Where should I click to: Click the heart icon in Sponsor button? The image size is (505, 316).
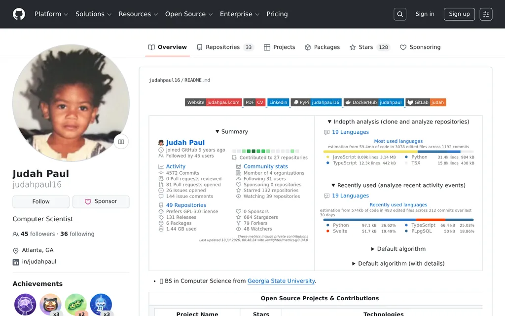pyautogui.click(x=88, y=201)
